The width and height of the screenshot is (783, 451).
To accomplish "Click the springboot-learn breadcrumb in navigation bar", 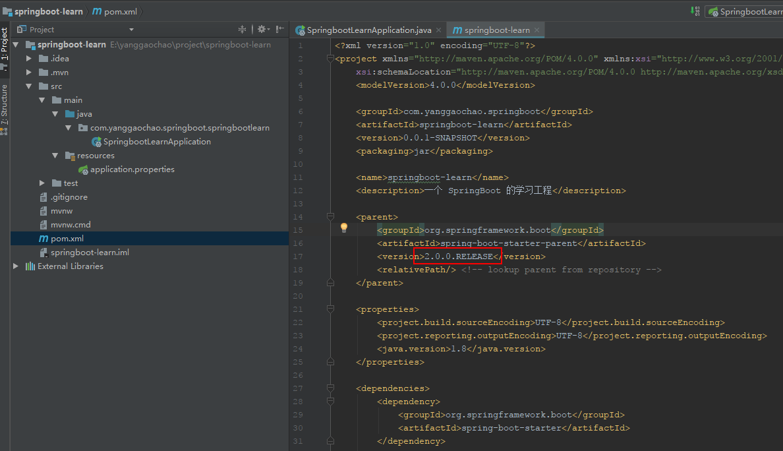I will pos(43,11).
